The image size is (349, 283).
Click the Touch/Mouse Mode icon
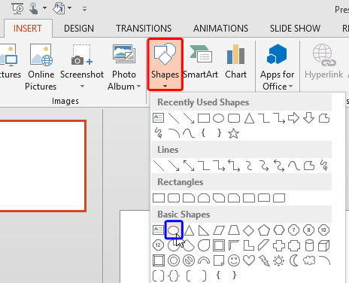[x=33, y=8]
